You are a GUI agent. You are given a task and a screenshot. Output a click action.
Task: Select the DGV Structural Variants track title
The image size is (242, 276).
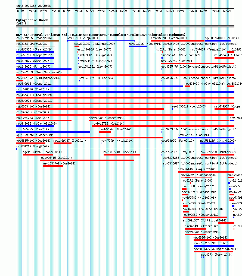click(x=101, y=35)
